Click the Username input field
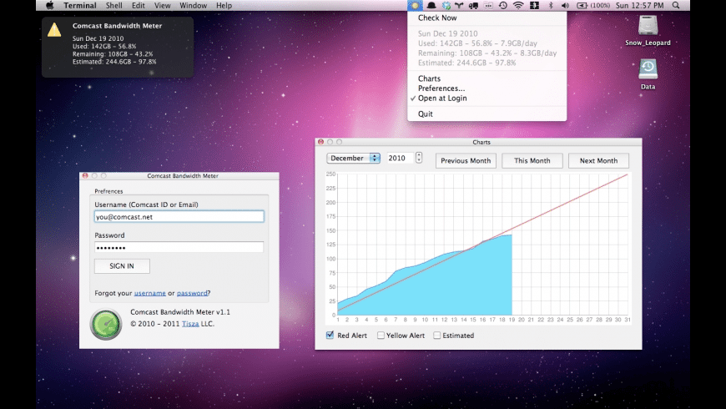This screenshot has width=726, height=409. (x=179, y=217)
